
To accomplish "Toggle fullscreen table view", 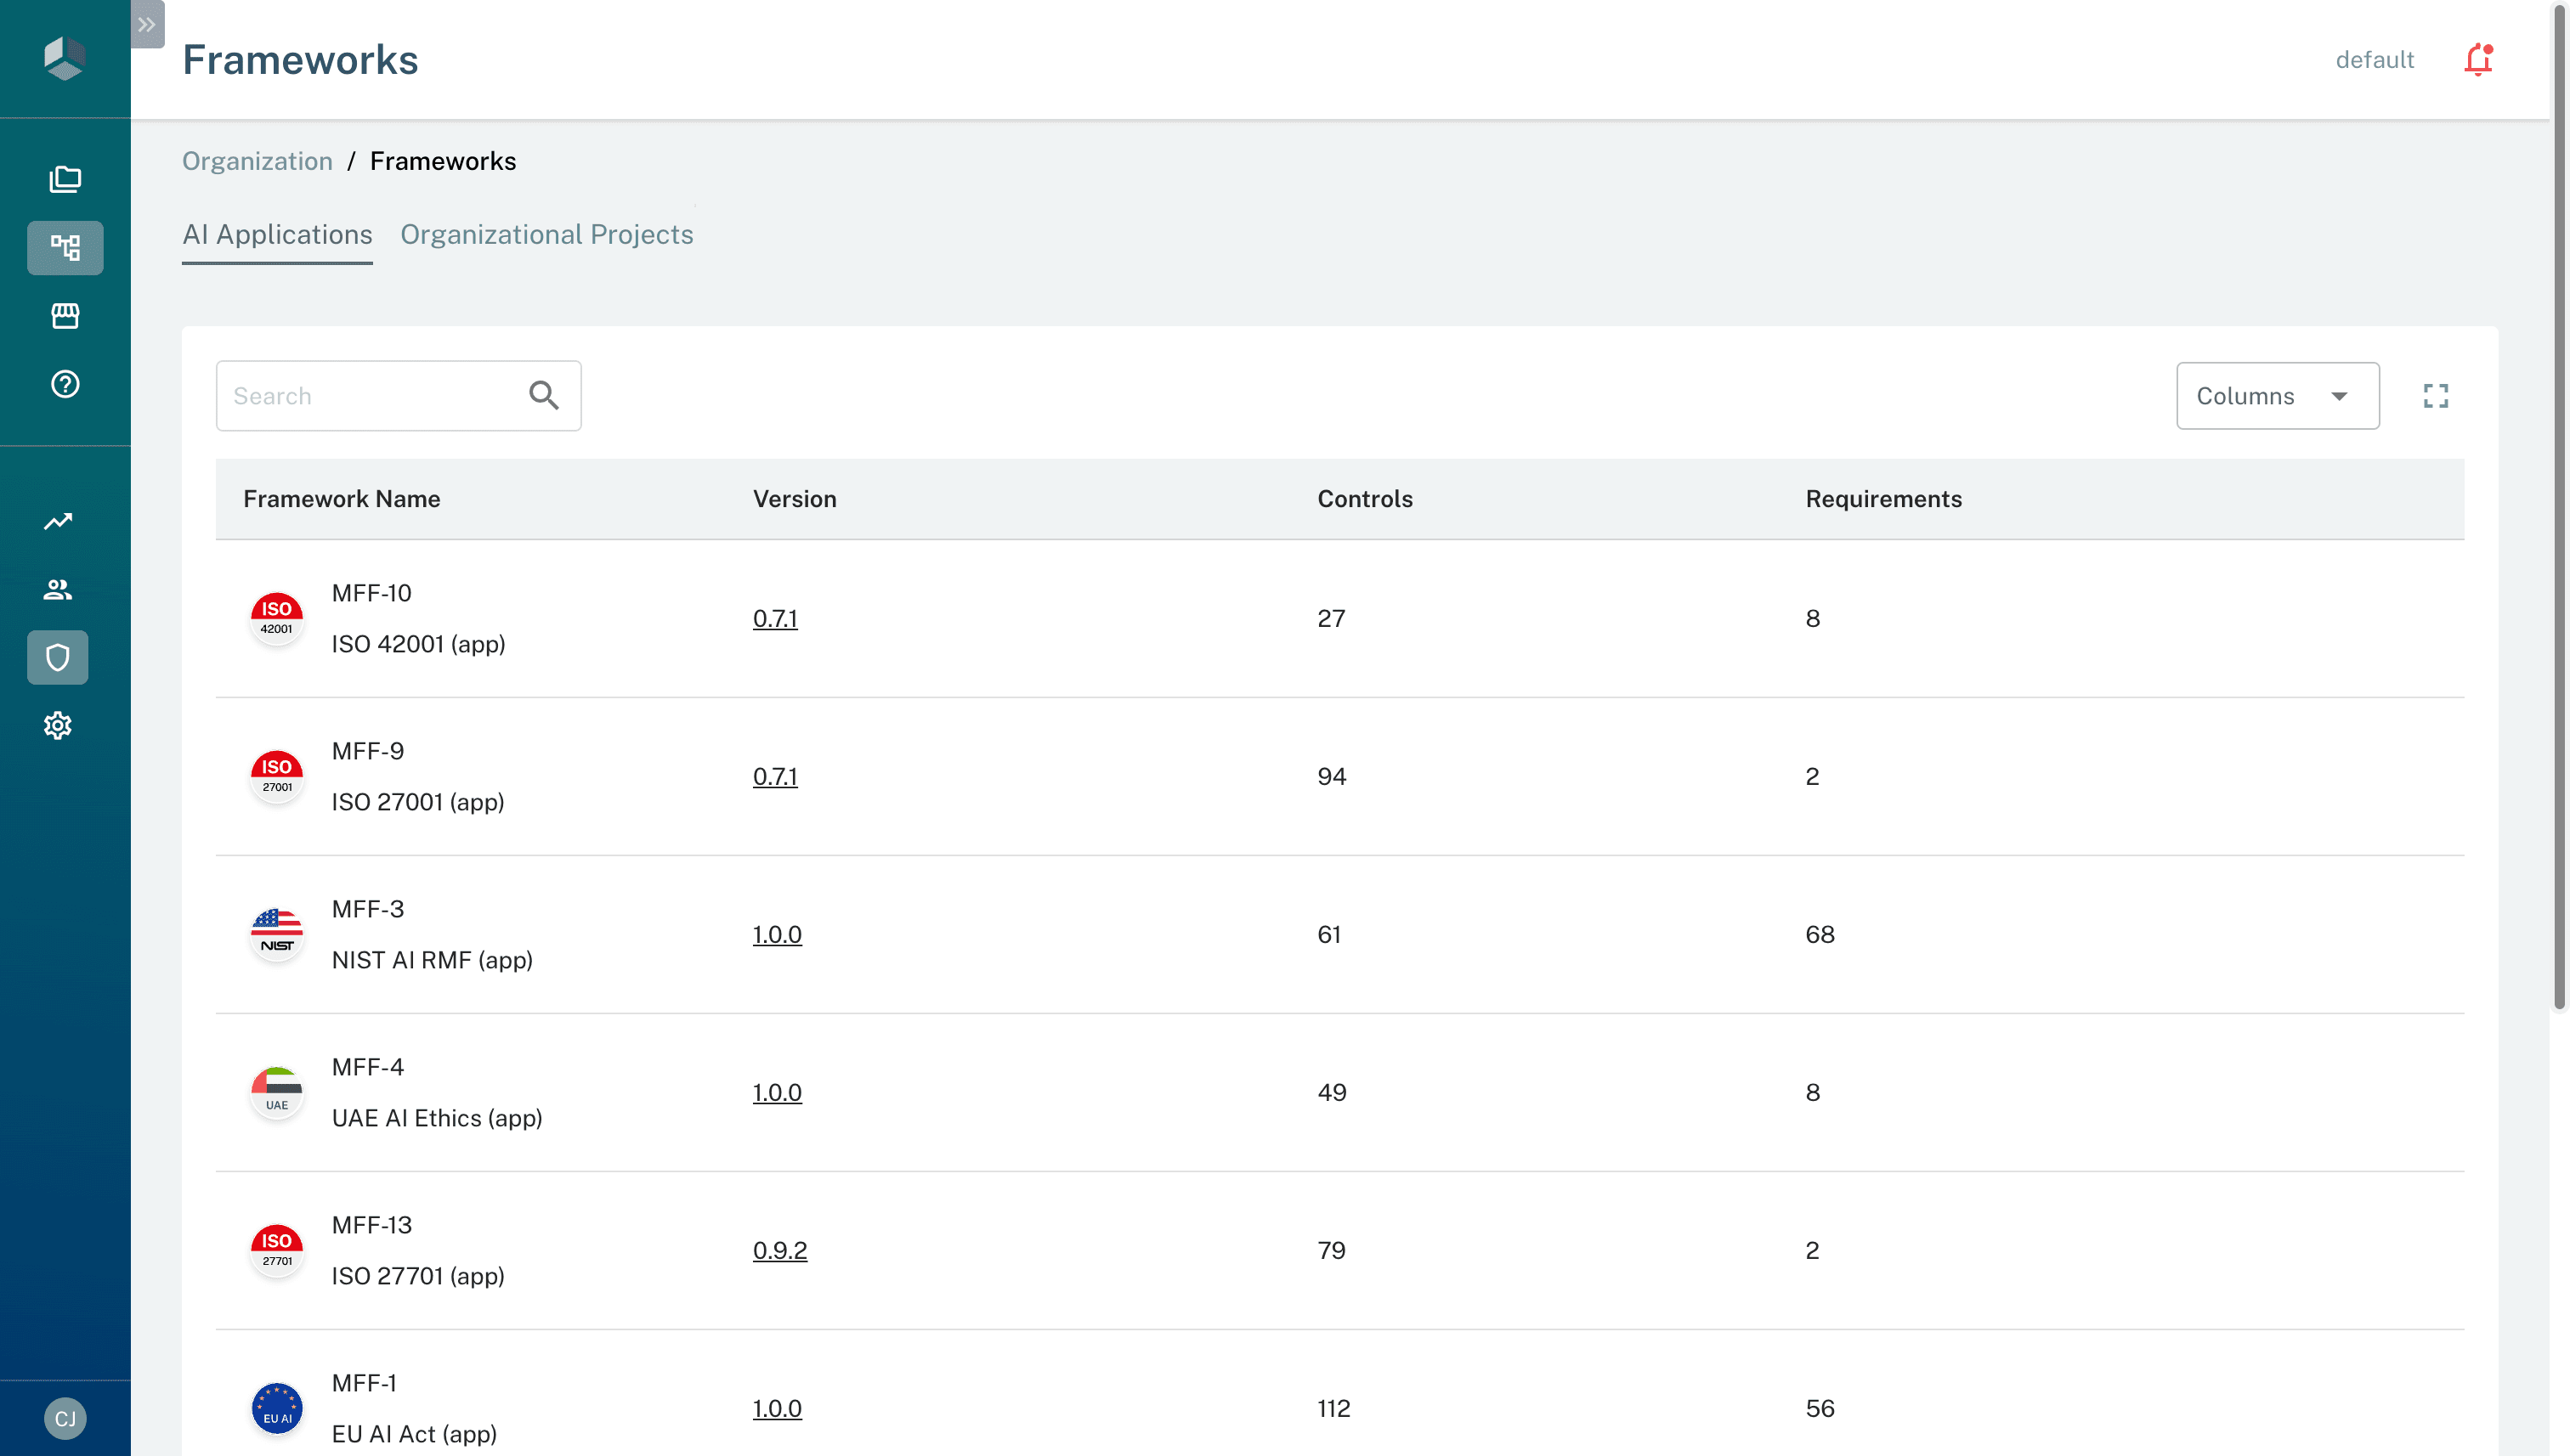I will tap(2436, 395).
